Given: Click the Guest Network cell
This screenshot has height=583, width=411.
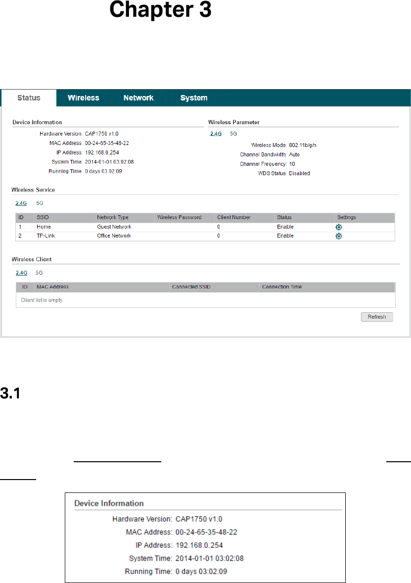Looking at the screenshot, I should point(114,227).
